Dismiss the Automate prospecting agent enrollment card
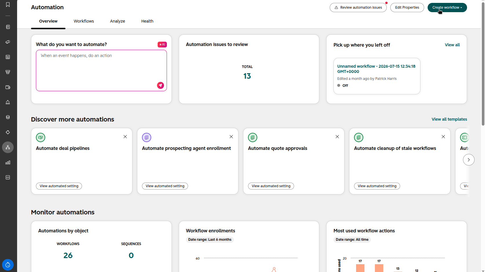 click(x=231, y=137)
